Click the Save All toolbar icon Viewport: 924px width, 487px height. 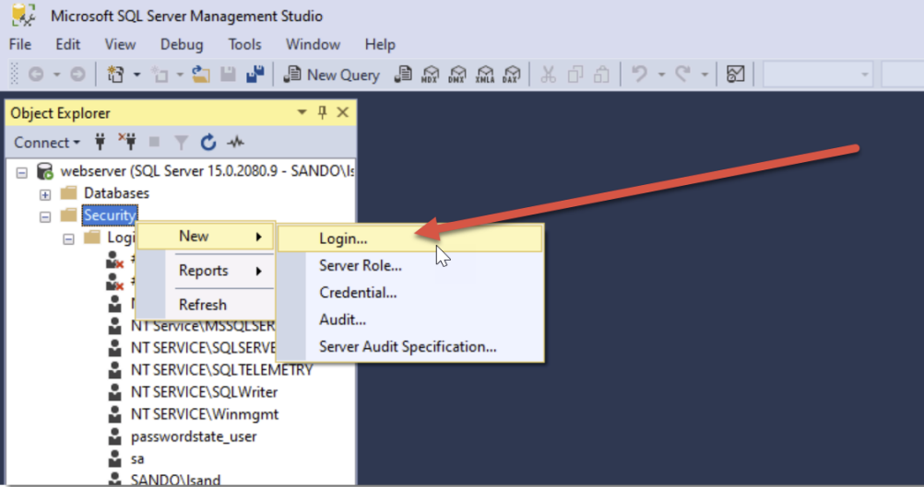click(x=255, y=74)
